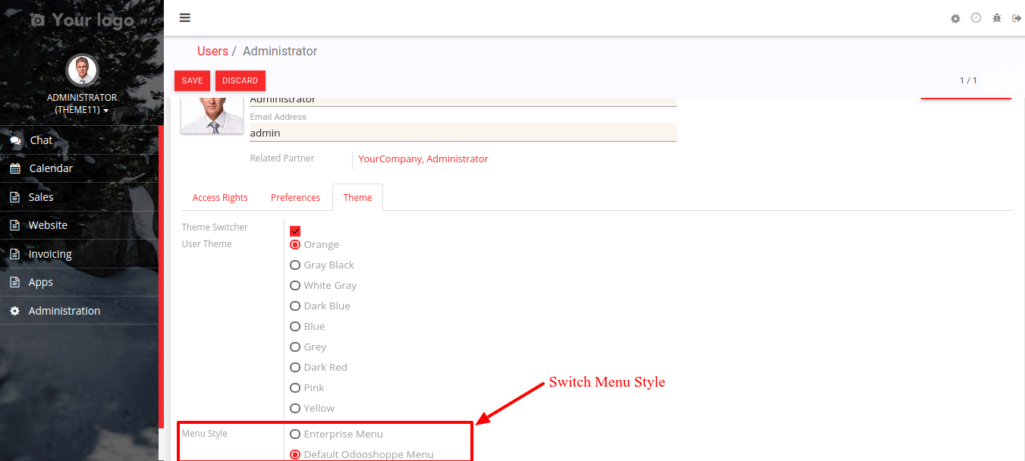Open Administration from the sidebar menu
This screenshot has height=461, width=1025.
pyautogui.click(x=80, y=311)
